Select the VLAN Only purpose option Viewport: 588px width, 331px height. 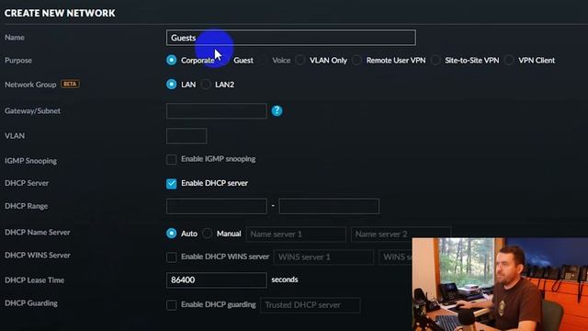tap(300, 60)
